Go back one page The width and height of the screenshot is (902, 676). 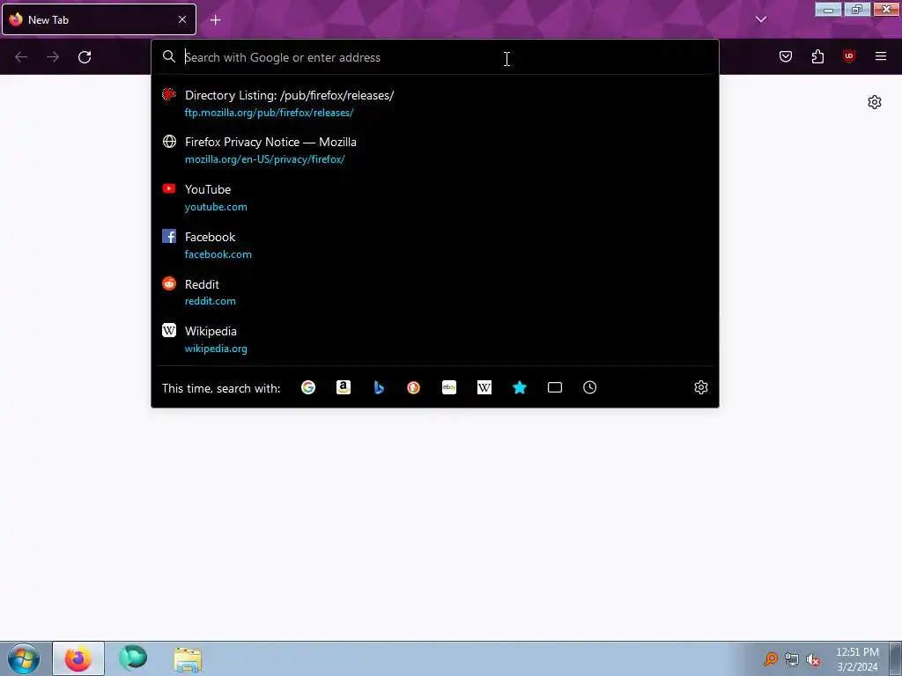pos(21,57)
